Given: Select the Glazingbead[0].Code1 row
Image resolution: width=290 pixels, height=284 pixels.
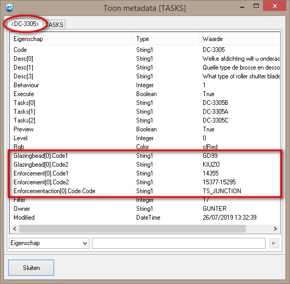Looking at the screenshot, I should tap(145, 156).
